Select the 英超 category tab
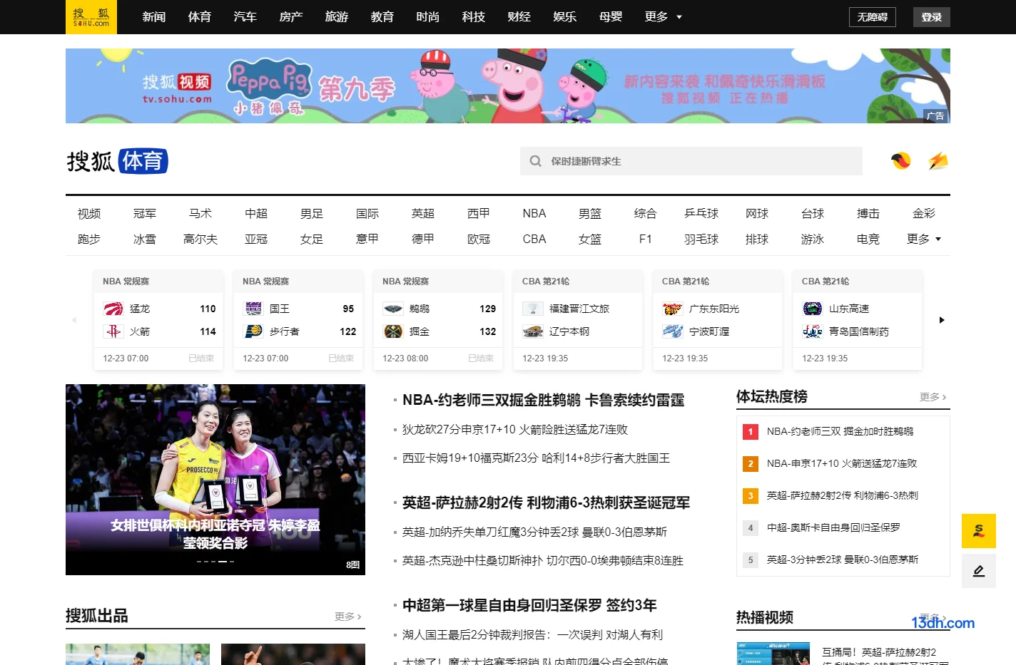The width and height of the screenshot is (1016, 665). coord(423,214)
